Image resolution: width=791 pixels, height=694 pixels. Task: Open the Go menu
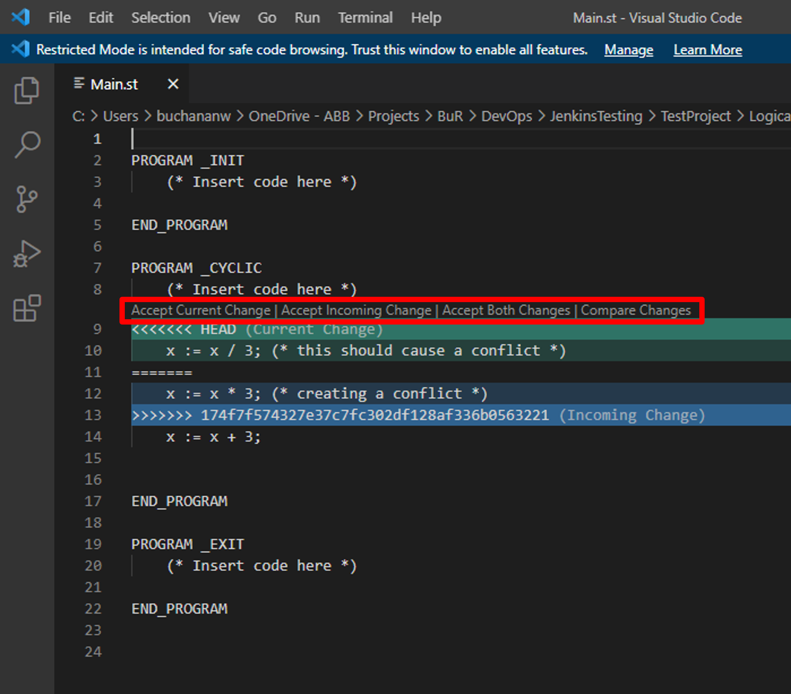pyautogui.click(x=267, y=18)
